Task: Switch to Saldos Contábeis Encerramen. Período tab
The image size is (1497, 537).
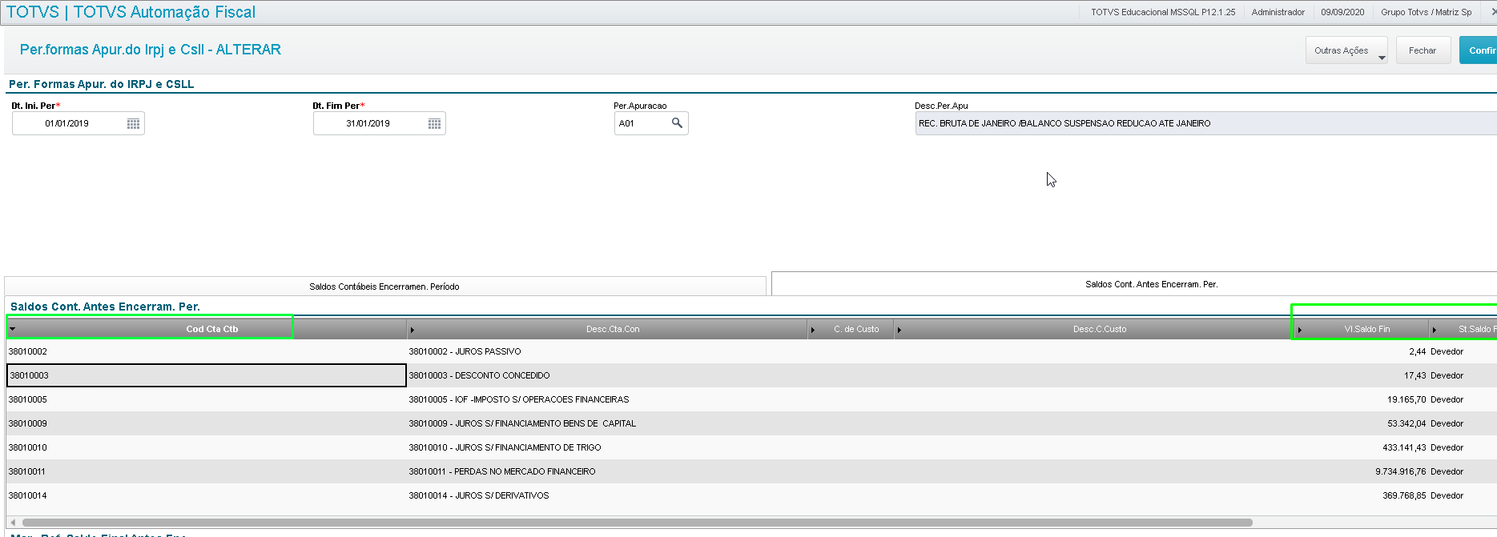Action: [x=384, y=287]
